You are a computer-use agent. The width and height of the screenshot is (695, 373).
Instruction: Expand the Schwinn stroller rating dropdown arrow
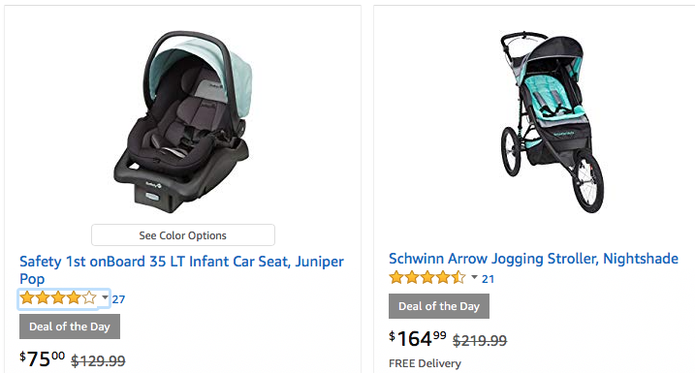[474, 277]
